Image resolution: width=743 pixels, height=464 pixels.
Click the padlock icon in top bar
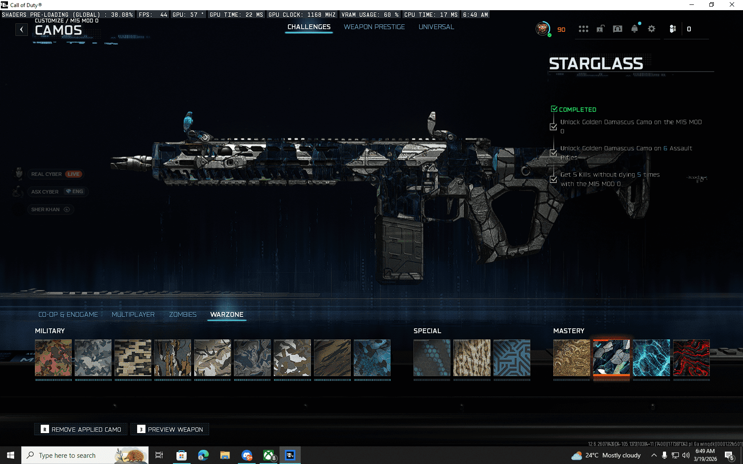(600, 29)
